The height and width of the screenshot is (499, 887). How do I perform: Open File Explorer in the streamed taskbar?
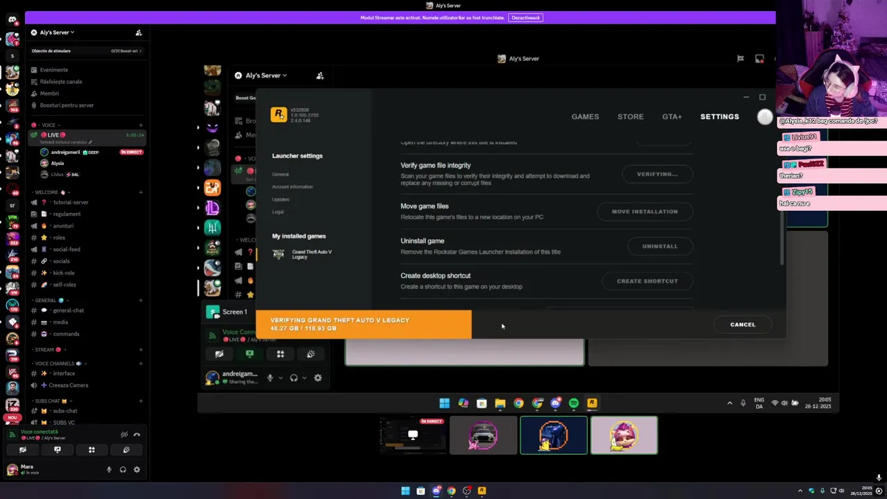click(500, 403)
